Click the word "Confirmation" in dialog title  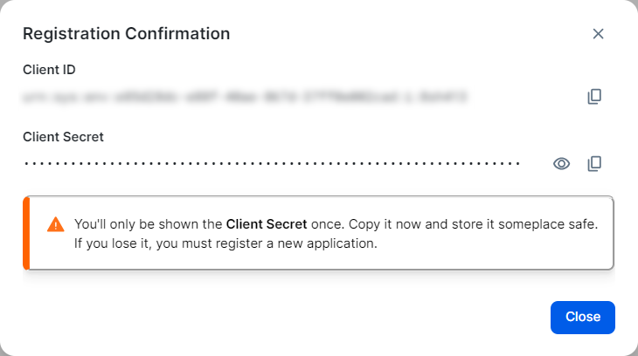coord(178,34)
